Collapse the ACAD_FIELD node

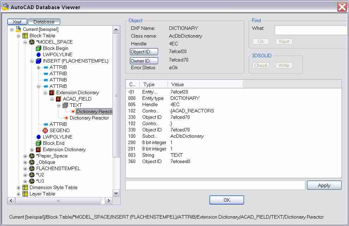click(x=52, y=99)
